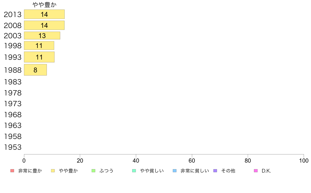Click the teal やや貧しい legend swatch
Image resolution: width=311 pixels, height=193 pixels.
click(134, 171)
